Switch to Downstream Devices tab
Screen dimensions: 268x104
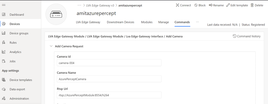click(x=120, y=22)
